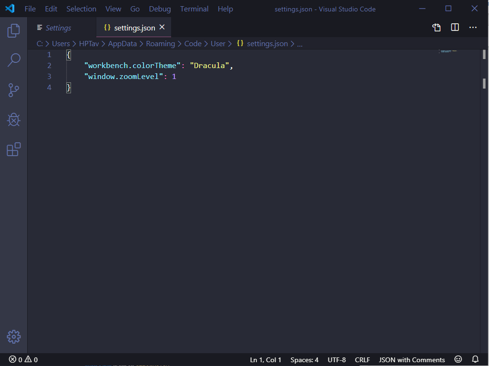The height and width of the screenshot is (366, 489).
Task: Click the "Dracula" value
Action: click(209, 66)
